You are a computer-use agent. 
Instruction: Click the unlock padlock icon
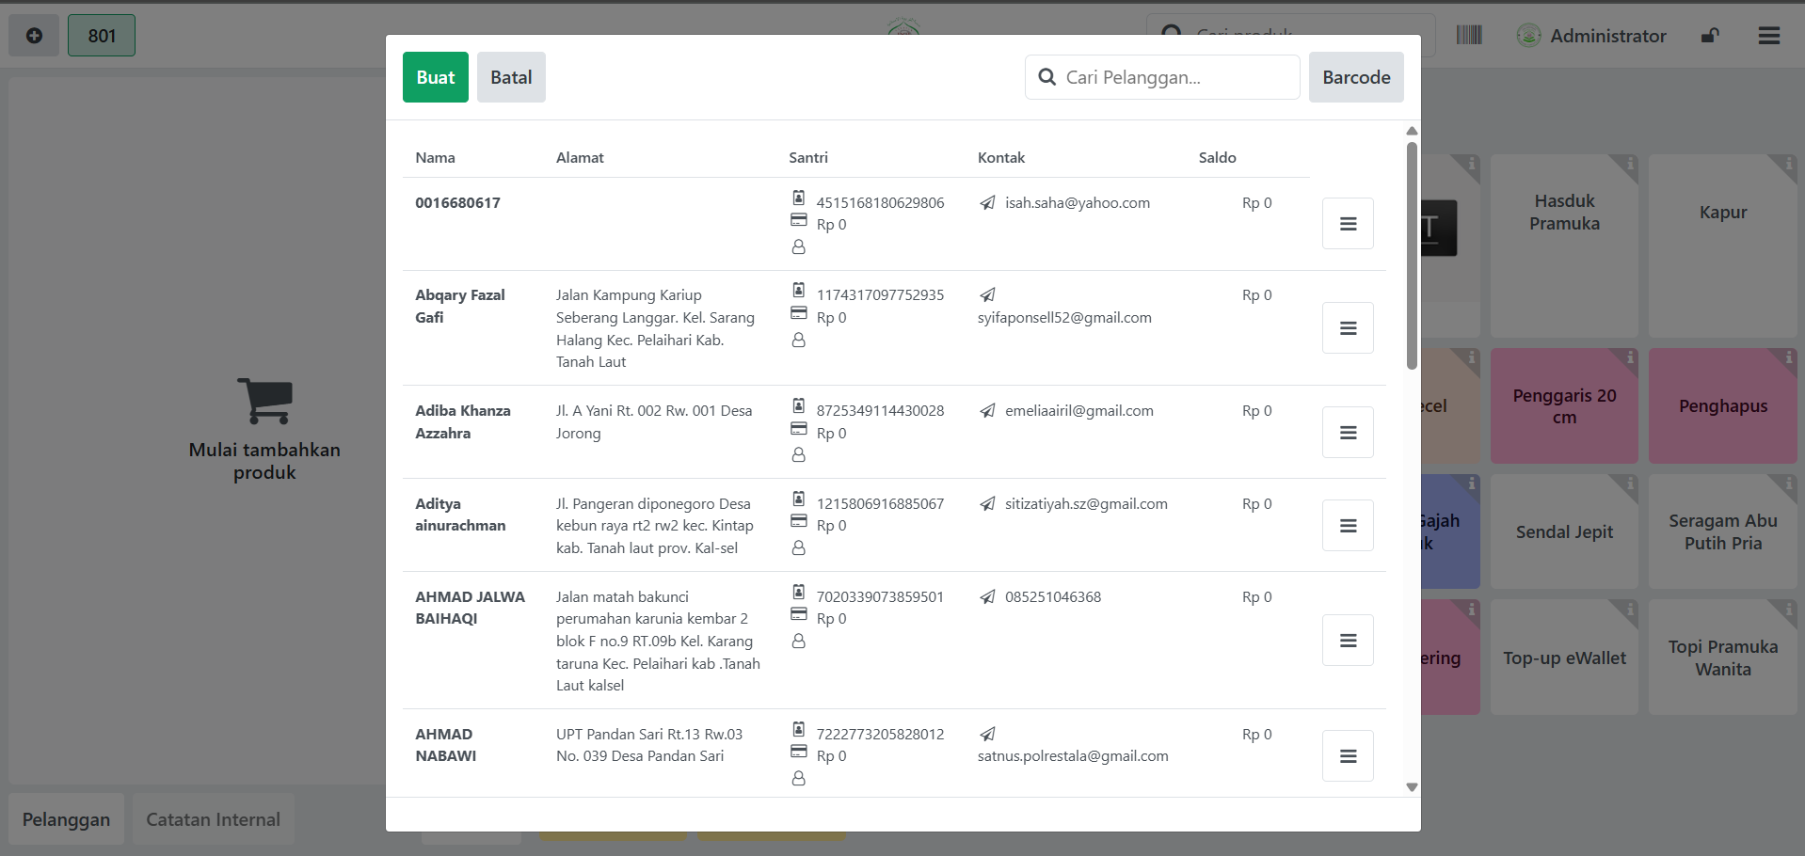coord(1710,36)
